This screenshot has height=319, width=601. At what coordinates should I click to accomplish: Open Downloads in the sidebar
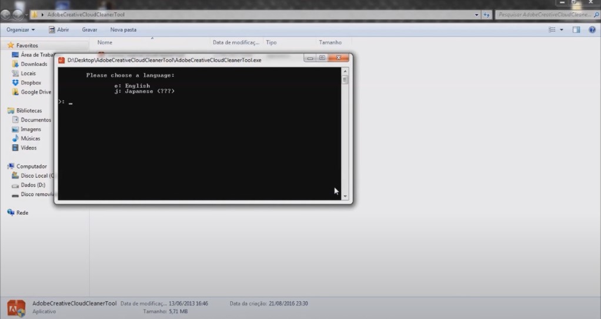click(x=34, y=64)
